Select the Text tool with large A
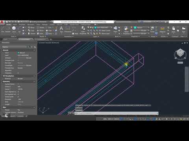This screenshot has width=189, height=141. coord(61,29)
